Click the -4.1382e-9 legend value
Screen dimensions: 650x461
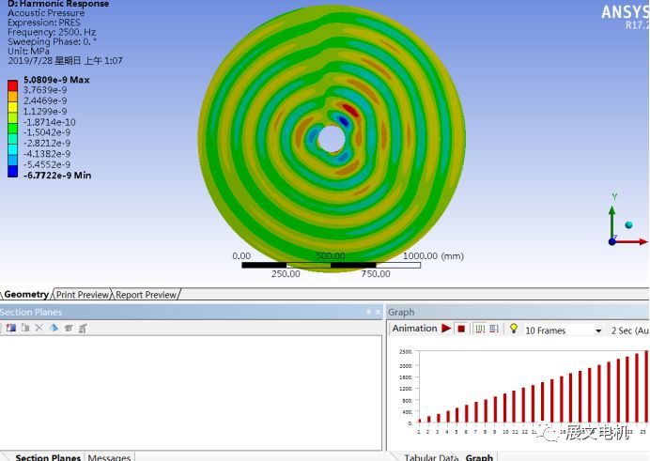[x=47, y=154]
